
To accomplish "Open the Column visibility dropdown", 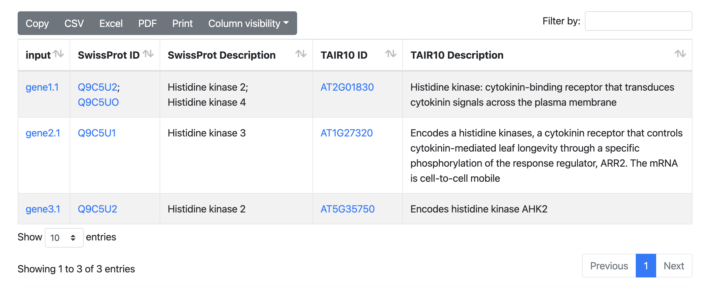I will (x=248, y=23).
